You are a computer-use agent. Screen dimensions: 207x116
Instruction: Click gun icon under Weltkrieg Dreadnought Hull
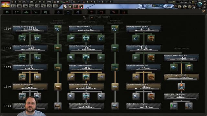tap(136, 38)
